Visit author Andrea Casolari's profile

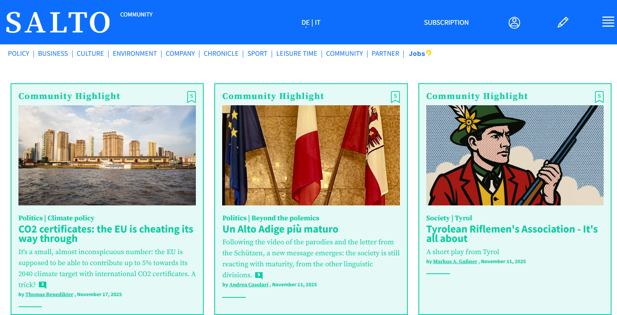tap(249, 285)
